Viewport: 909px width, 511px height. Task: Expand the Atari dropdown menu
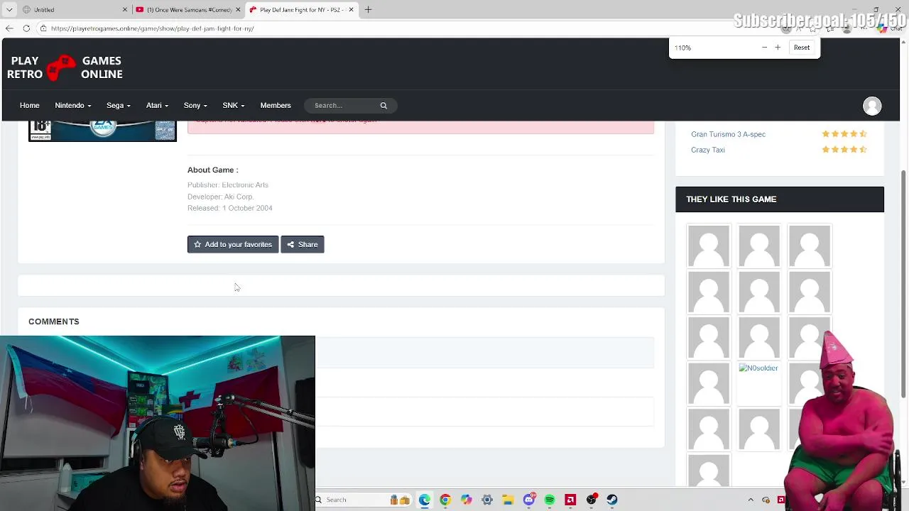pos(157,106)
